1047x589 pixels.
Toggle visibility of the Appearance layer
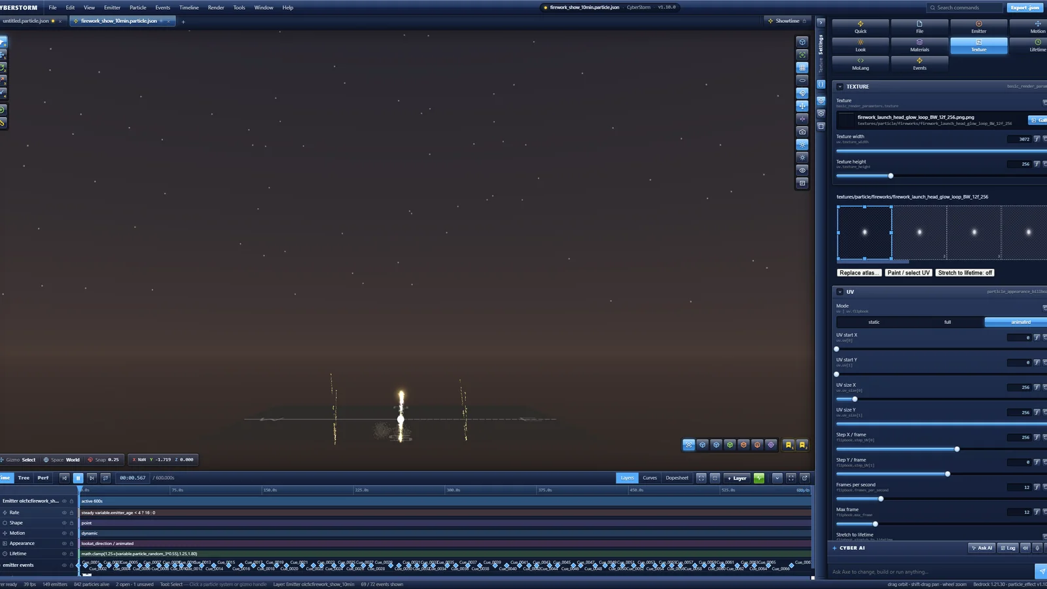[x=64, y=543]
